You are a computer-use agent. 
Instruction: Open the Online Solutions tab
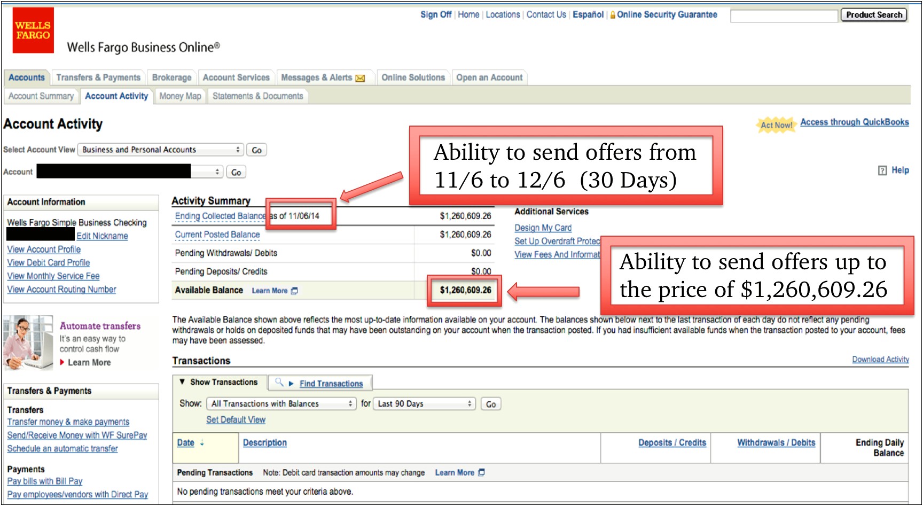(413, 77)
